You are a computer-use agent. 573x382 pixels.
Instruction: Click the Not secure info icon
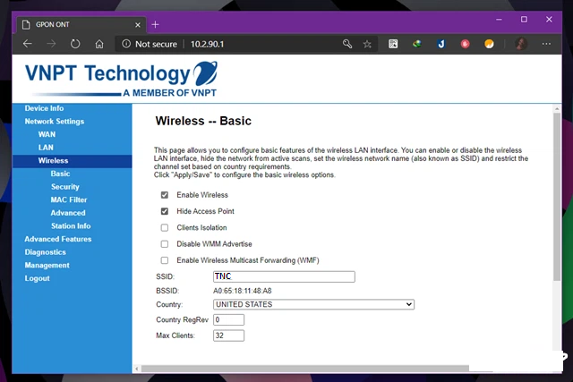[x=126, y=44]
